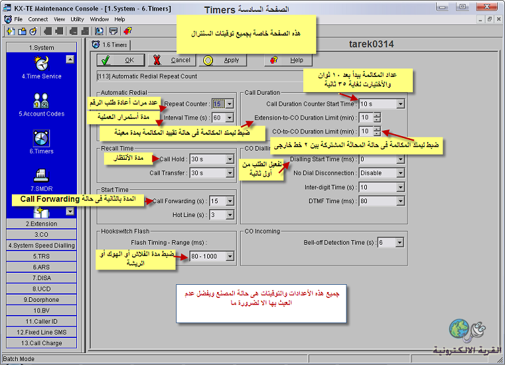The width and height of the screenshot is (505, 365).
Task: Select the 1.6 Timers tab
Action: 110,45
